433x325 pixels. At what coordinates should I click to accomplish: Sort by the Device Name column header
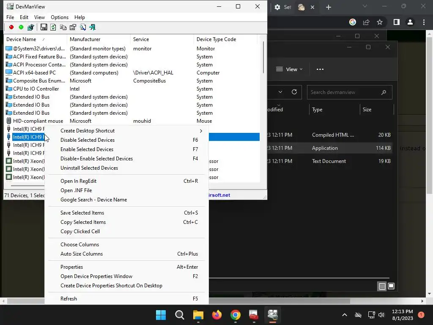point(36,39)
